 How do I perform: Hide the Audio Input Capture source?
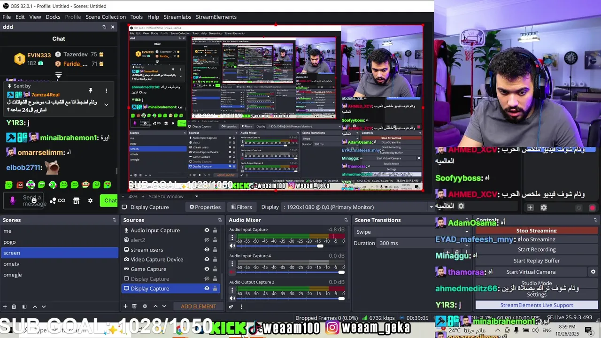[207, 230]
